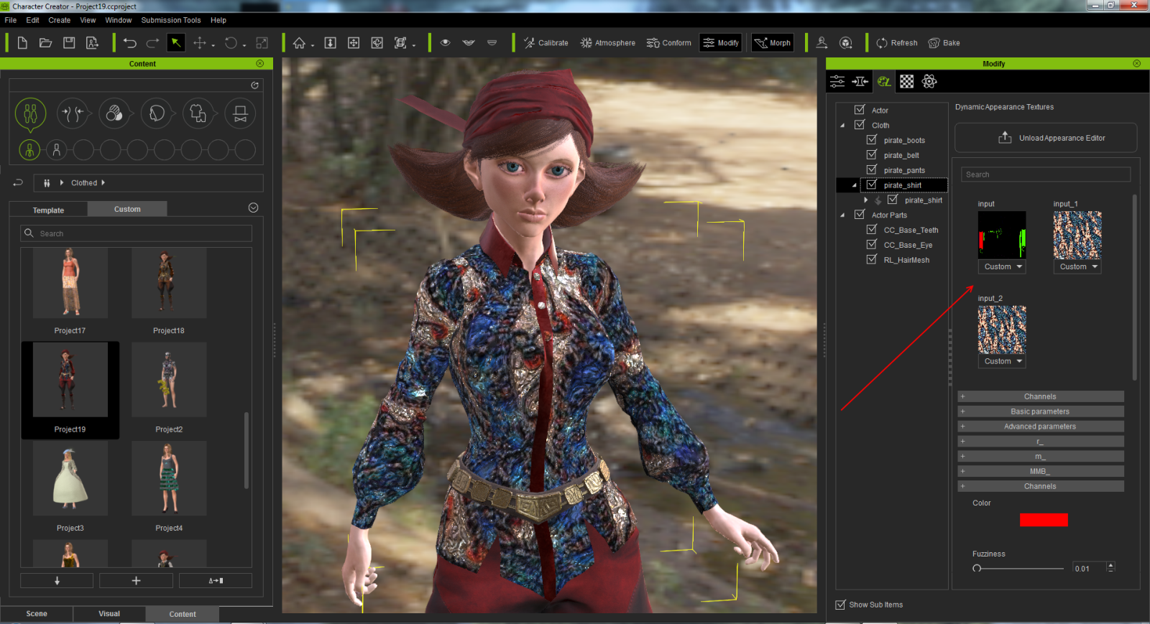Click Unload Appearance Editor button
This screenshot has width=1150, height=624.
pos(1046,138)
